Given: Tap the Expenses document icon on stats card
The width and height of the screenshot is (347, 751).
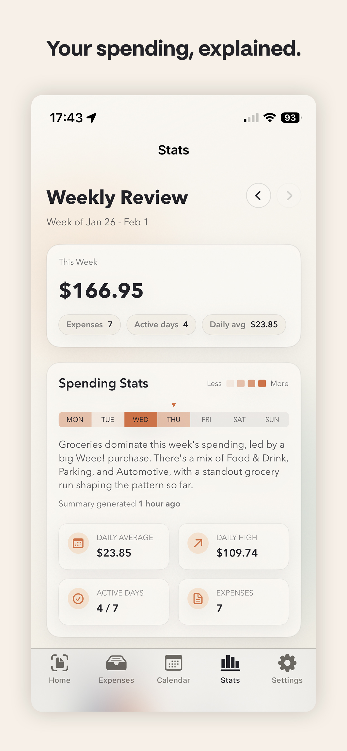Looking at the screenshot, I should [197, 598].
